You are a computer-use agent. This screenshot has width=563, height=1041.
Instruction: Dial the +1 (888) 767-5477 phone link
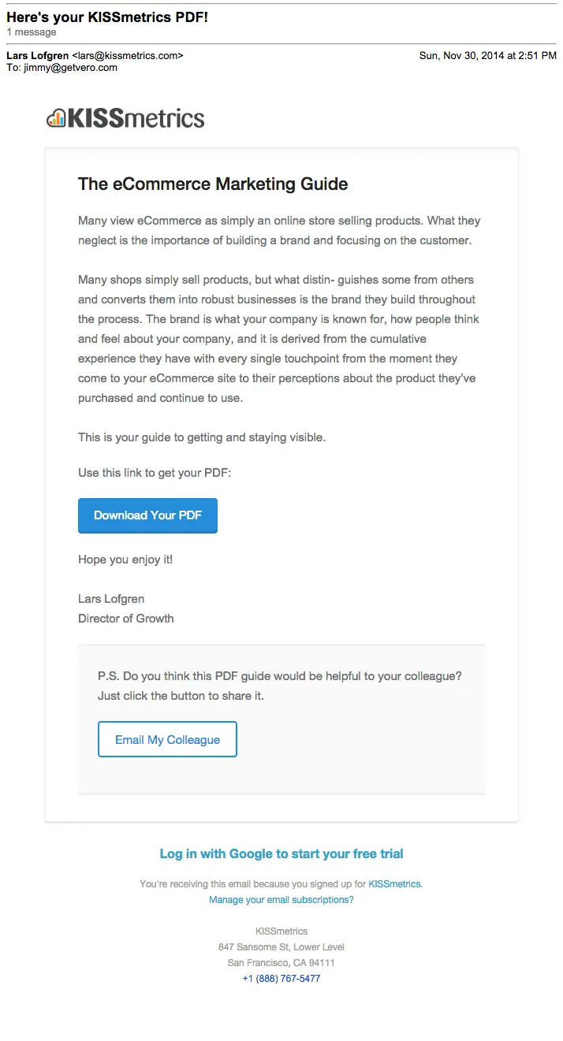click(281, 978)
